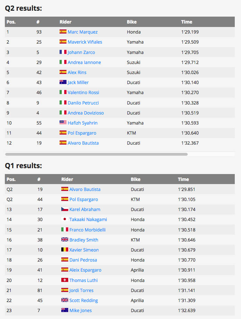Click the Malaysian flag beside Hafizh Syahrin
Image resolution: width=241 pixels, height=319 pixels.
pyautogui.click(x=63, y=122)
